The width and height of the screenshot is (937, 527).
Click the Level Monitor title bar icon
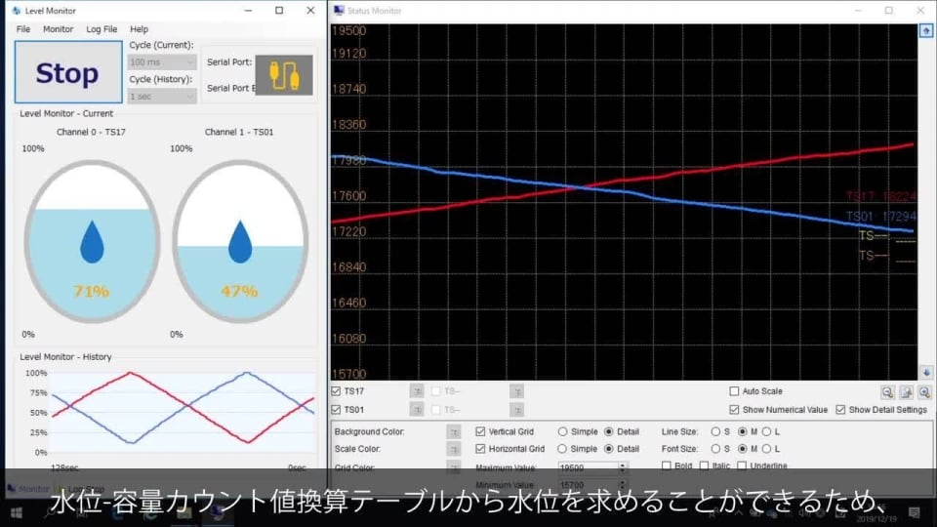pos(17,10)
